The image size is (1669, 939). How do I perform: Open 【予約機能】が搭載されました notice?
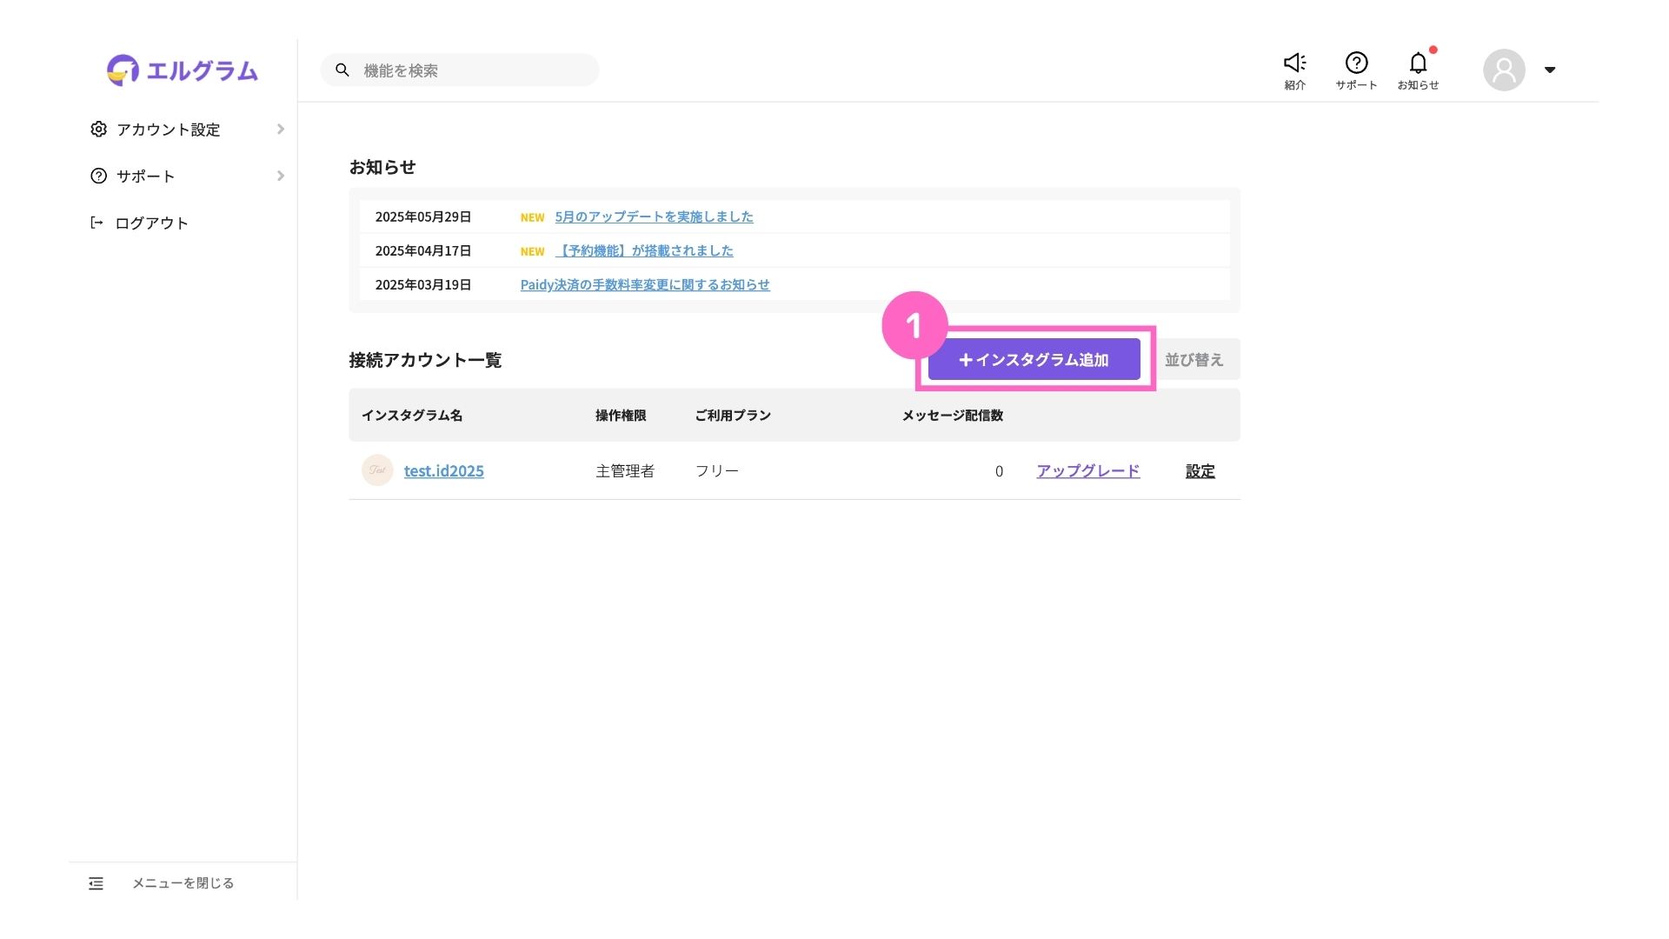(x=644, y=251)
